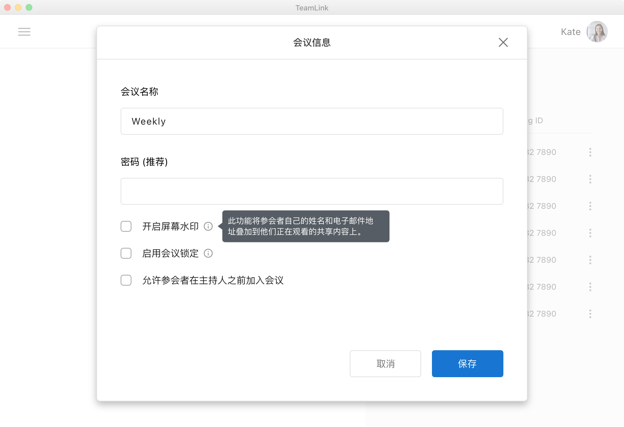Open a kebab menu on a middle meeting row
The image size is (624, 427).
[x=590, y=233]
